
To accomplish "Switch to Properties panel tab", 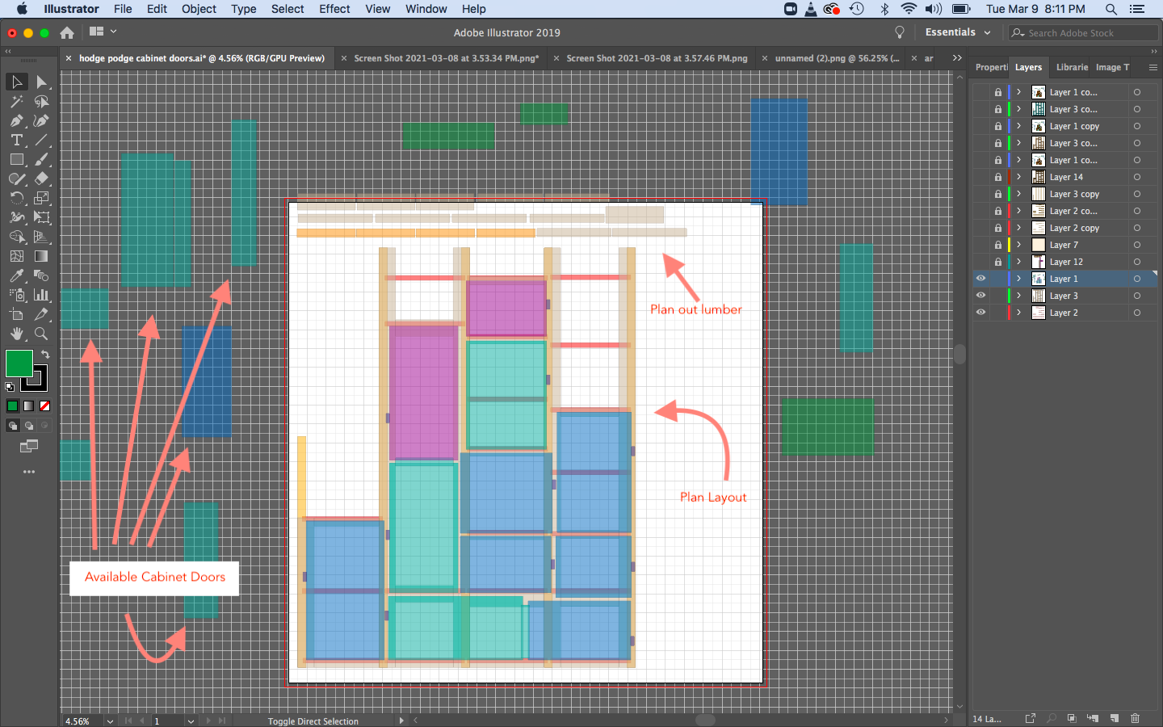I will pyautogui.click(x=991, y=67).
